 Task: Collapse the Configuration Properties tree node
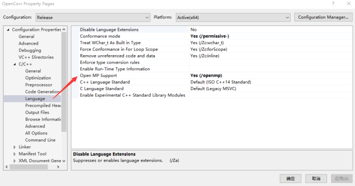[8, 30]
